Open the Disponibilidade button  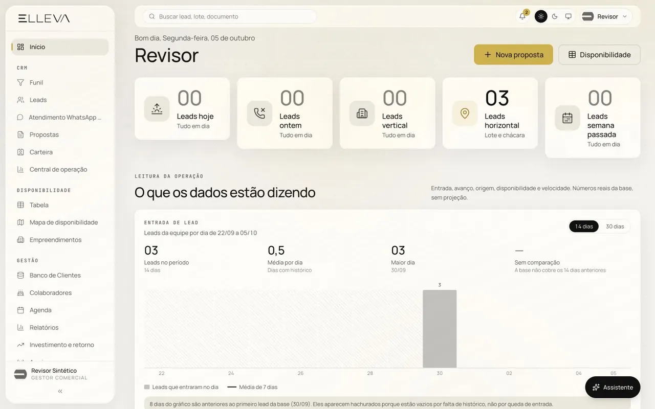coord(599,55)
